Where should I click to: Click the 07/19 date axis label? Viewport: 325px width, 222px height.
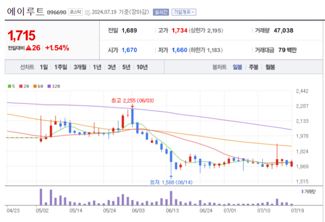[x=297, y=211]
